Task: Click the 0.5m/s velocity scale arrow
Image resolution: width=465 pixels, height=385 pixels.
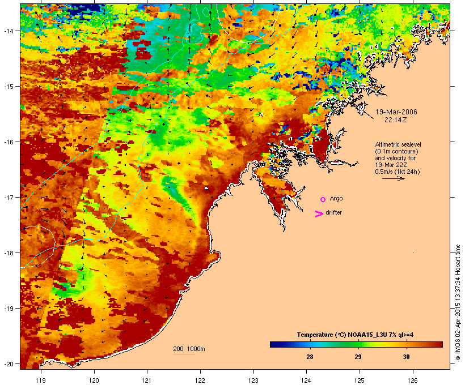Action: click(x=393, y=178)
